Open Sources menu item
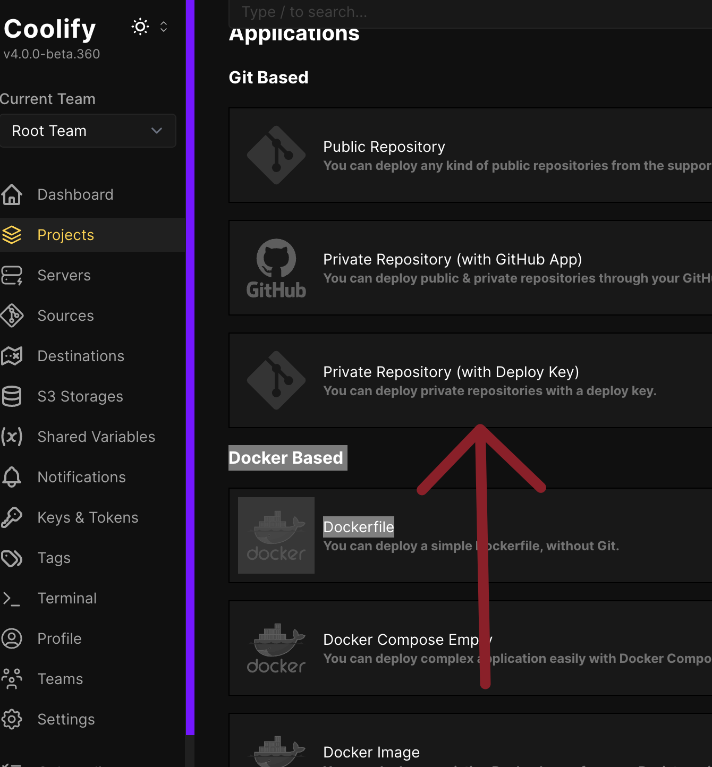This screenshot has width=712, height=767. (x=66, y=316)
